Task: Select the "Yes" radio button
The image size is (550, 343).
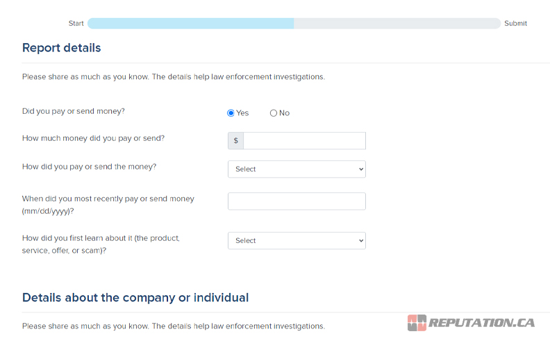Action: (x=231, y=113)
